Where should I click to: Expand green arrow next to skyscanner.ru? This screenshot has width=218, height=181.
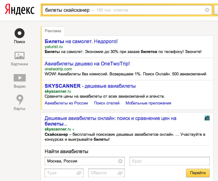[73, 129]
